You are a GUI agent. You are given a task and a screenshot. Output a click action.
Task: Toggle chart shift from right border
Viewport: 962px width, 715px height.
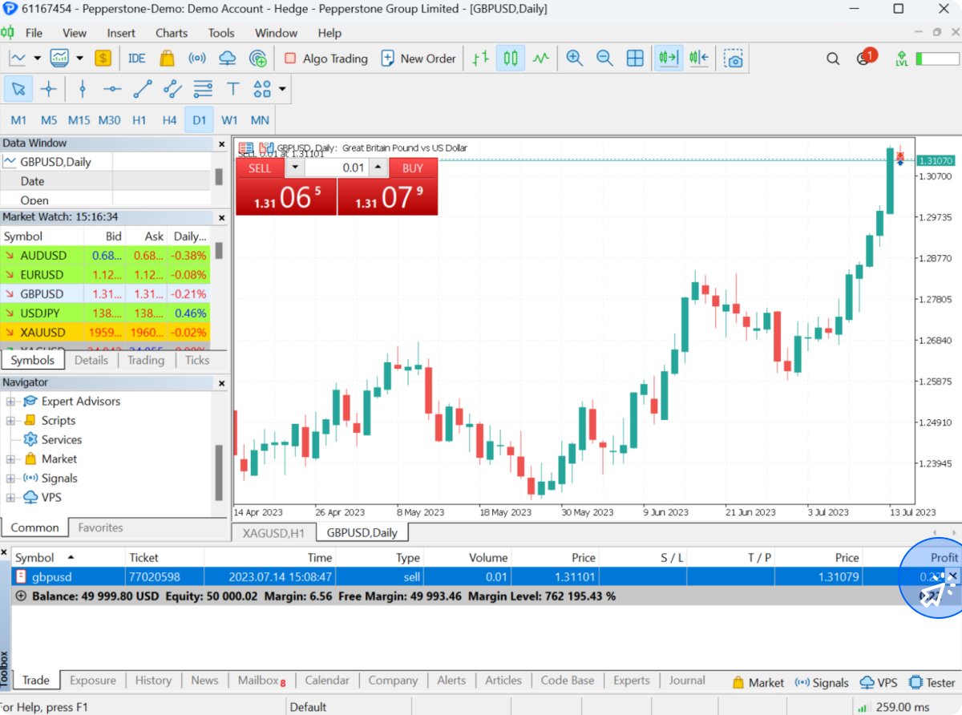(x=698, y=59)
